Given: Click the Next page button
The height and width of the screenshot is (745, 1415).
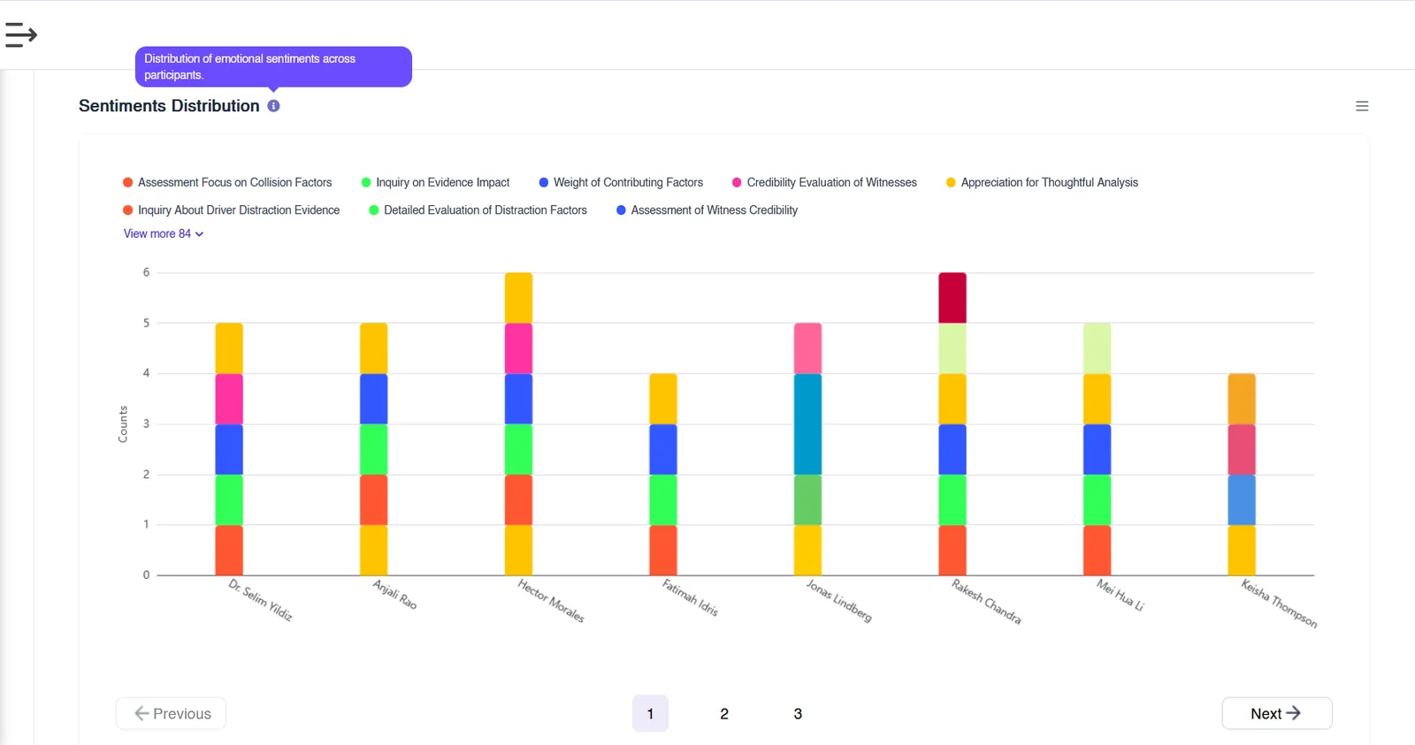Looking at the screenshot, I should pyautogui.click(x=1277, y=713).
